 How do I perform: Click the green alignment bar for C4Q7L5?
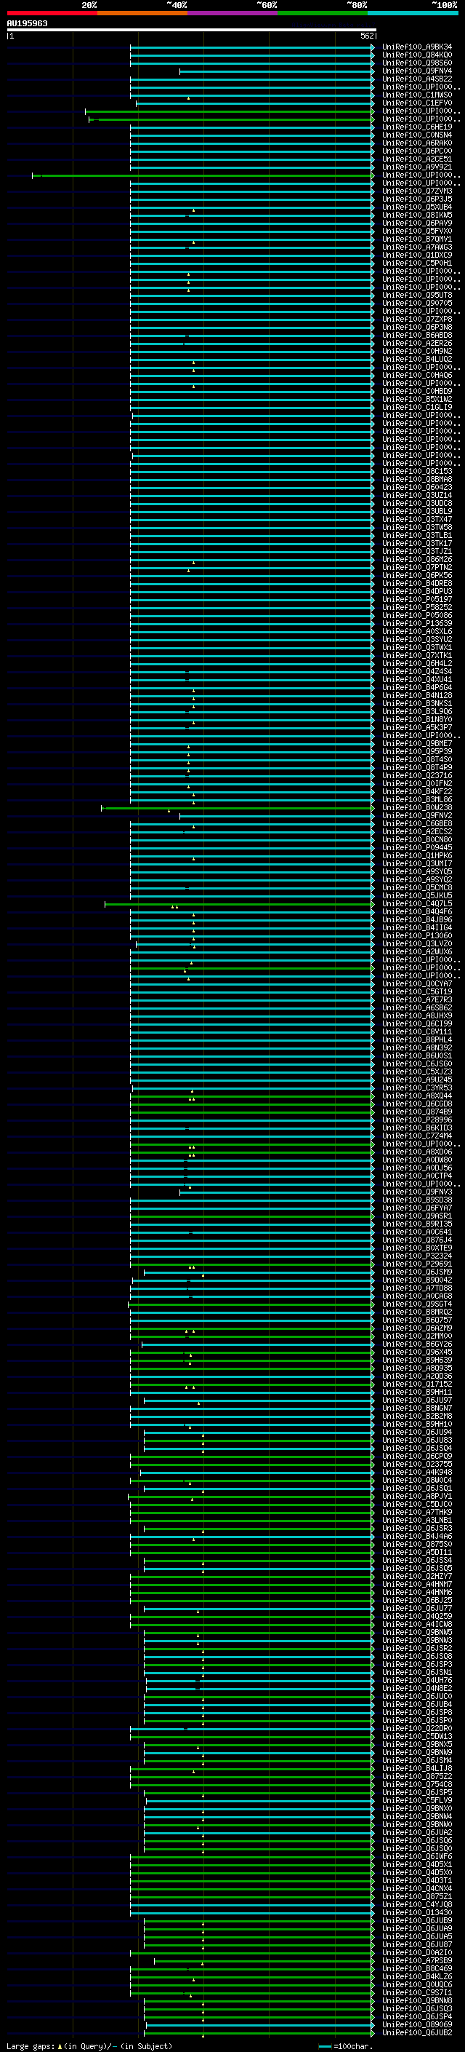point(238,904)
